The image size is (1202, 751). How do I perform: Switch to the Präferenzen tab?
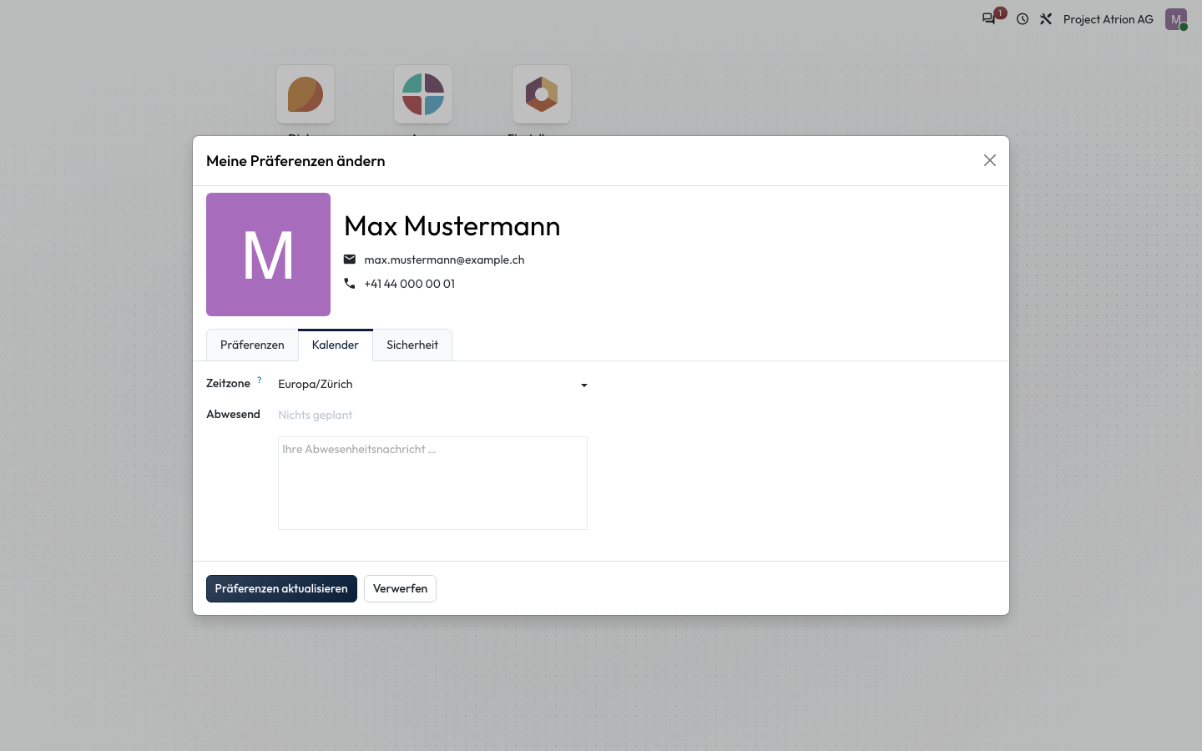[252, 345]
